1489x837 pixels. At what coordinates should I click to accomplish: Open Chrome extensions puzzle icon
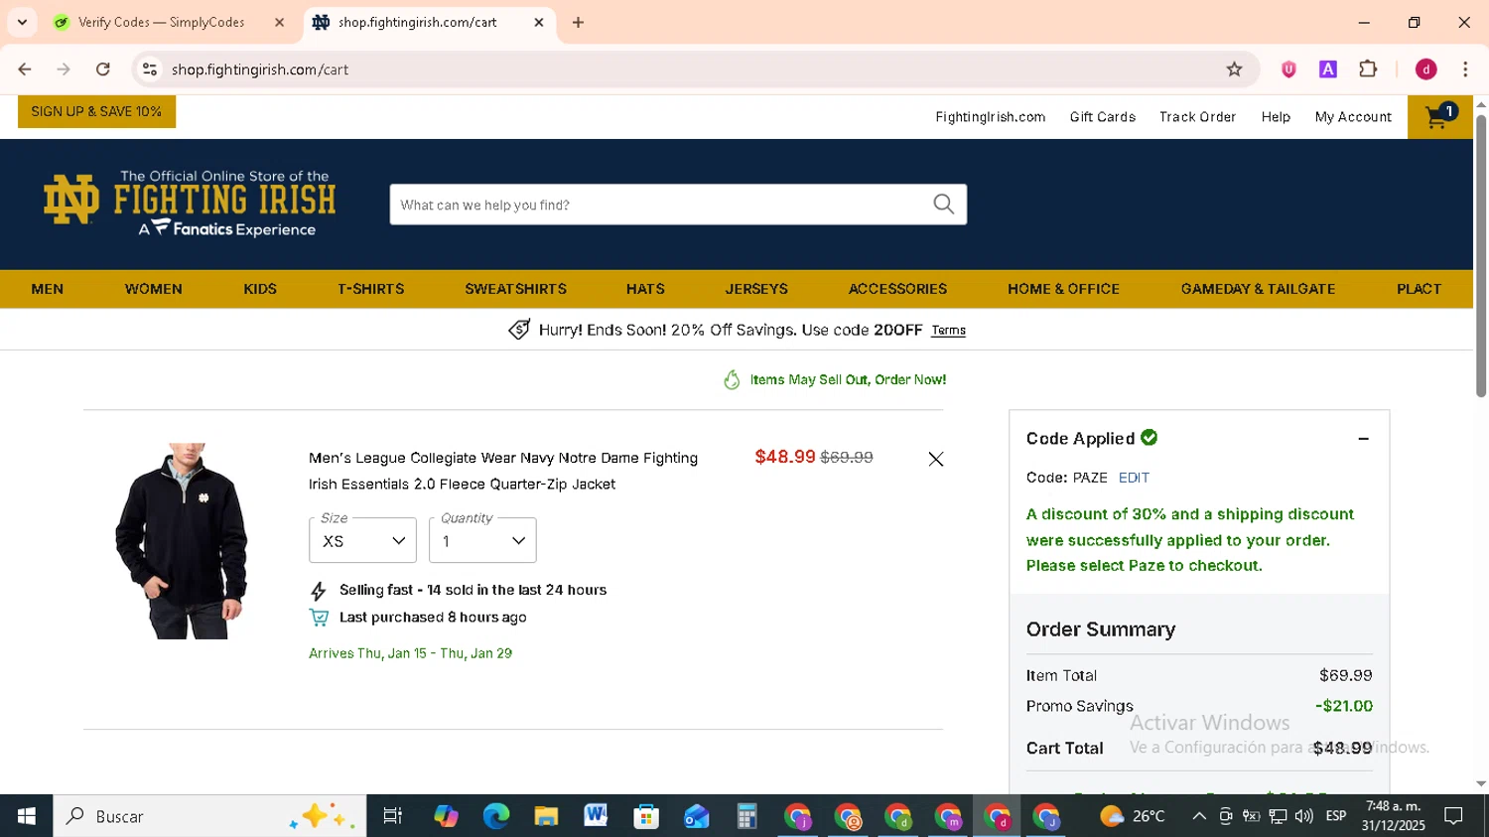click(1368, 70)
